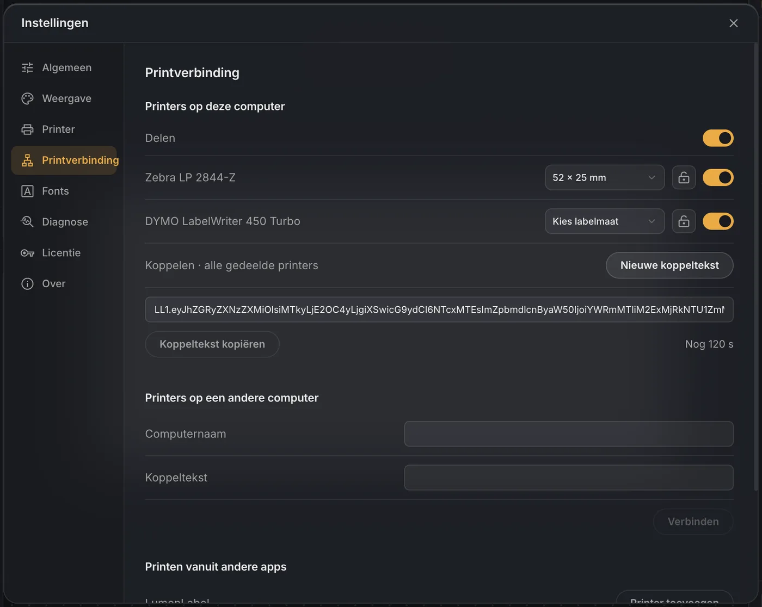This screenshot has width=762, height=607.
Task: Generate a Nieuwe koppeltekst
Action: [669, 265]
